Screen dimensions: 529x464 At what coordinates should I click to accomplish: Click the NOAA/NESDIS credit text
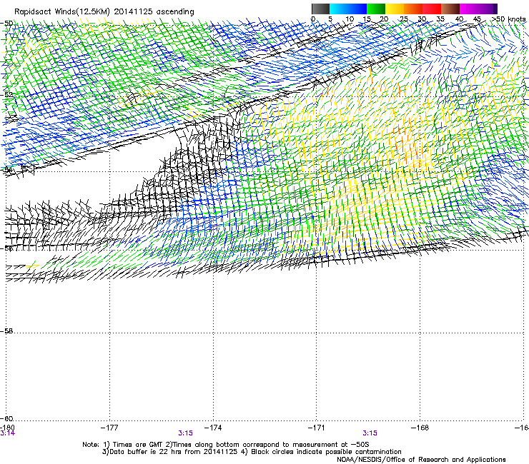421,460
